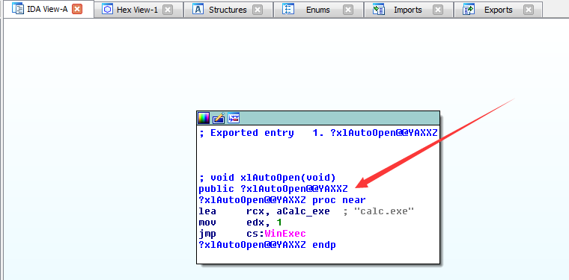Click the node color palette icon
The image size is (569, 280).
pos(204,118)
